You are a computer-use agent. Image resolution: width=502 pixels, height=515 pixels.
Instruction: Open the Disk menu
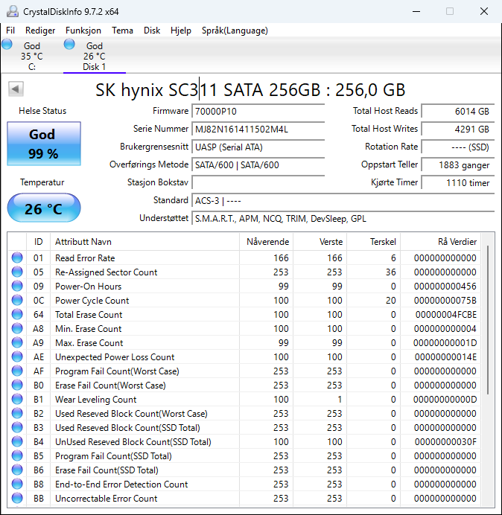[x=152, y=31]
